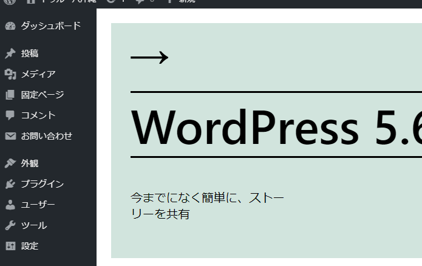This screenshot has width=422, height=266.
Task: Click the media icon beside メディア
Action: pos(10,74)
